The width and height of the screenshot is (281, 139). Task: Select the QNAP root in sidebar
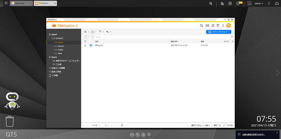(x=54, y=35)
